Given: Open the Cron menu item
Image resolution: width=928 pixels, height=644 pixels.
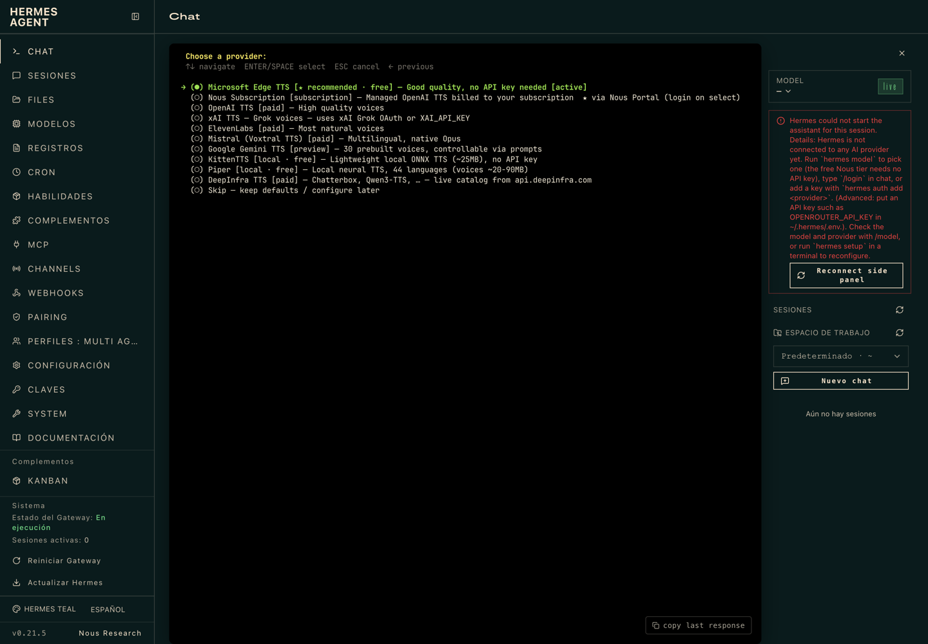Looking at the screenshot, I should click(77, 172).
